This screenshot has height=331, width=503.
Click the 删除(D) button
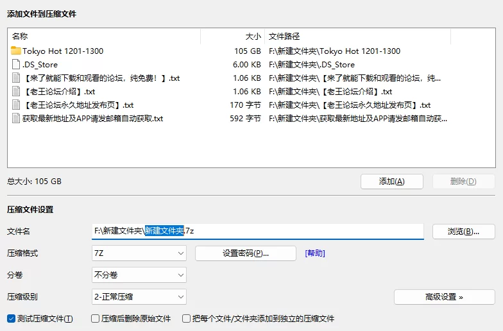[x=463, y=182]
